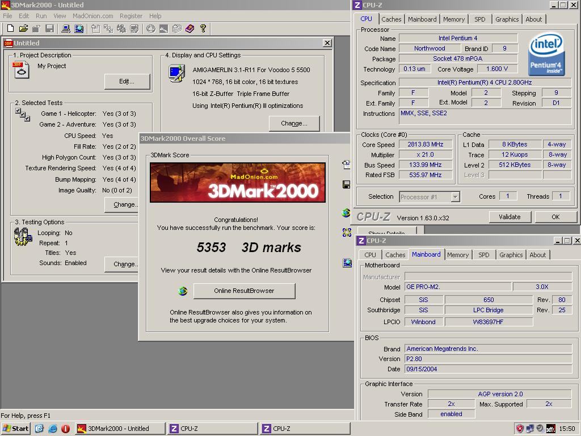
Task: Click the edit project description toolbar icon
Action: (95, 28)
